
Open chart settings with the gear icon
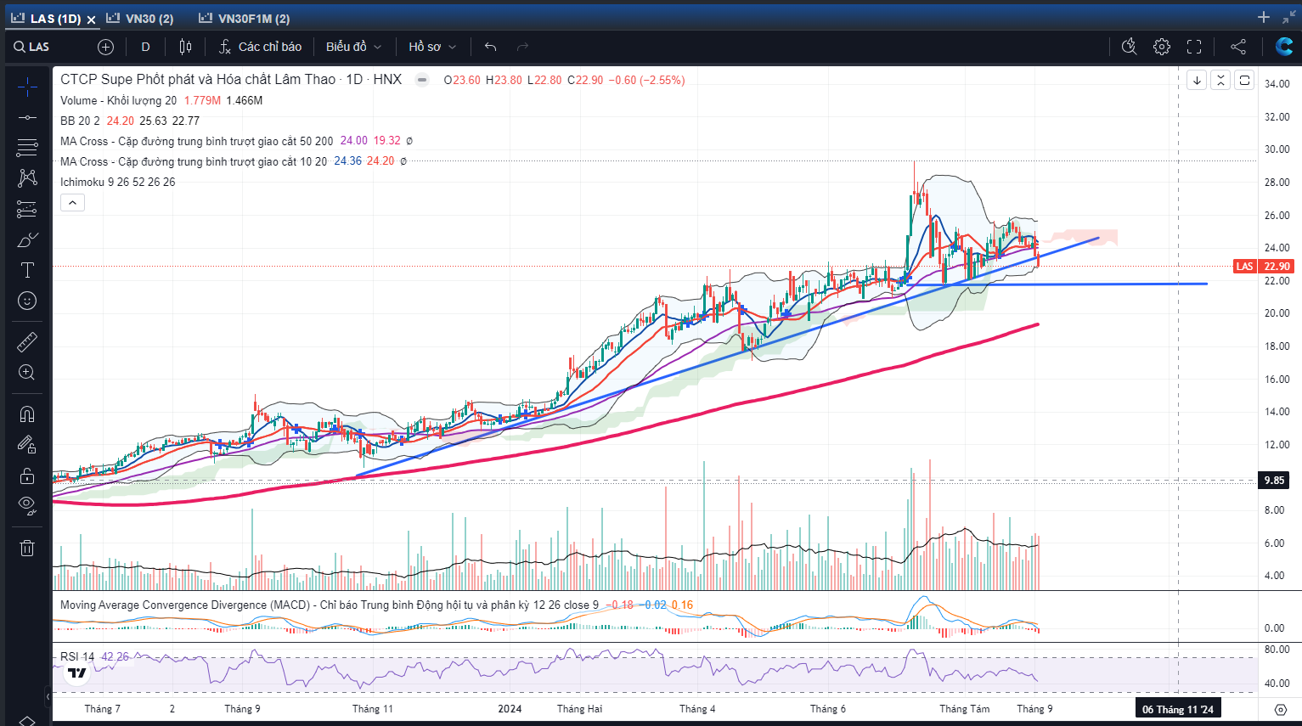pyautogui.click(x=1162, y=47)
